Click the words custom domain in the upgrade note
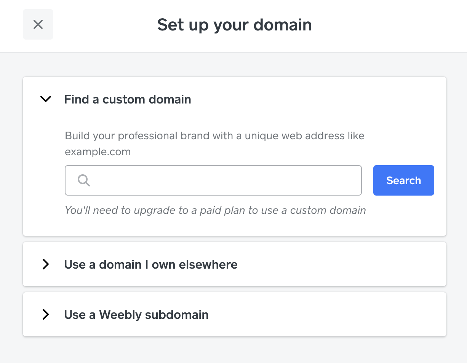 [328, 210]
